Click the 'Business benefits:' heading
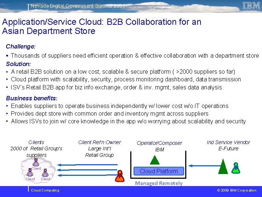This screenshot has width=262, height=197. coord(32,98)
